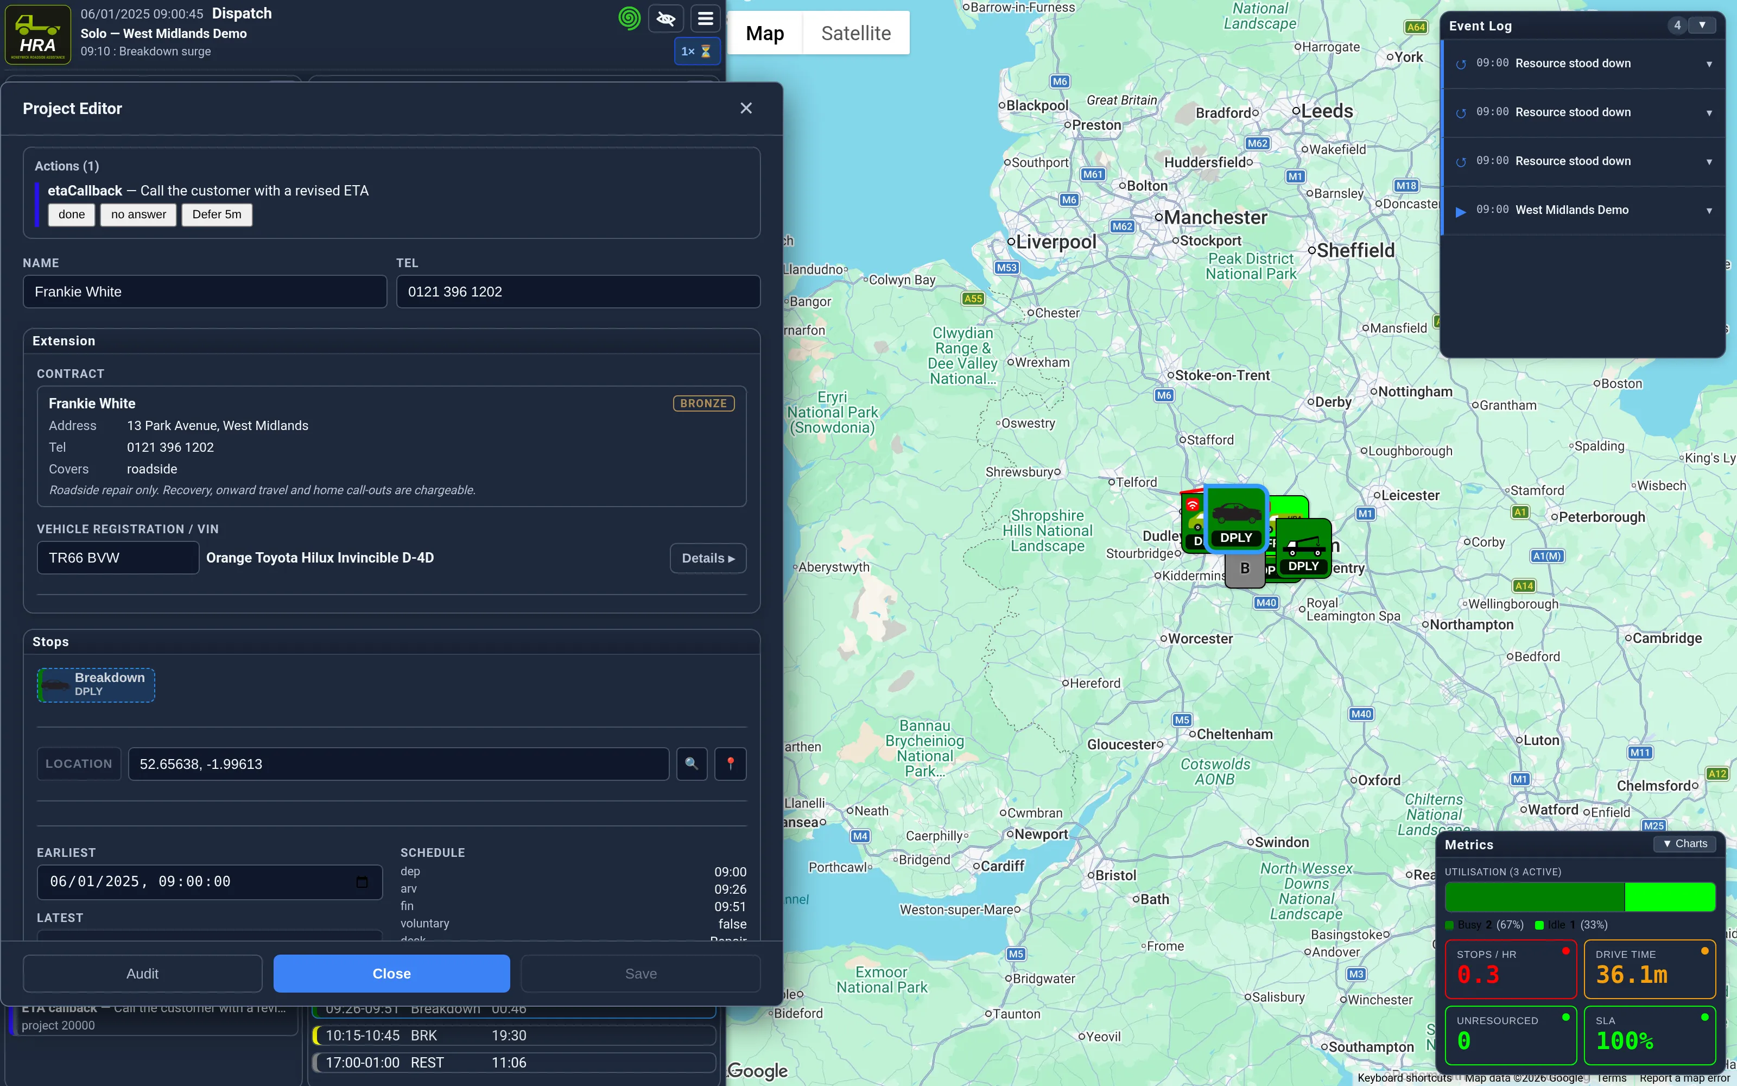
Task: Toggle the crossed-out eye visibility button
Action: (x=665, y=18)
